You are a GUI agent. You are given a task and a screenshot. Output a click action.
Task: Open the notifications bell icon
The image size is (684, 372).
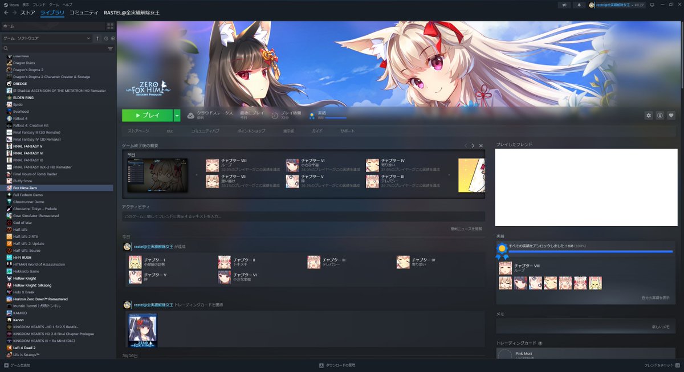pos(579,5)
